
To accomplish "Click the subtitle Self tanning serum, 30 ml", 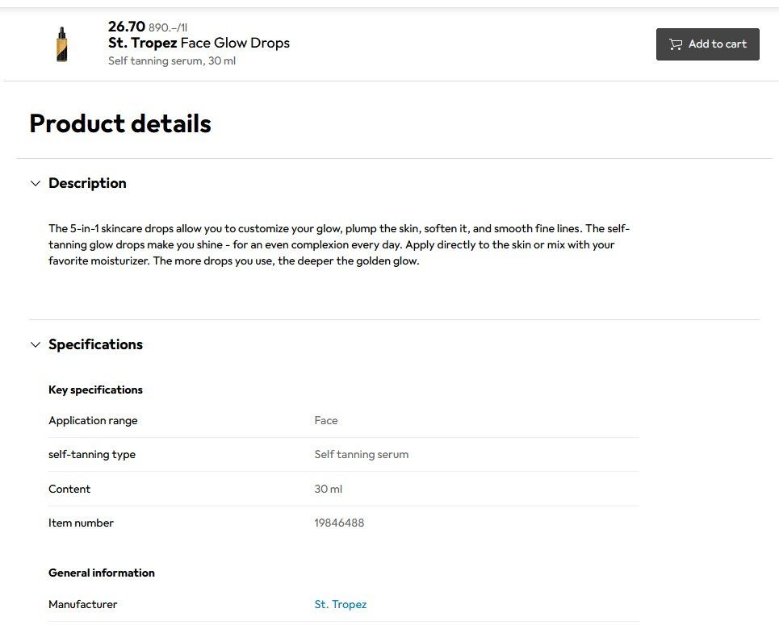I will pos(172,60).
